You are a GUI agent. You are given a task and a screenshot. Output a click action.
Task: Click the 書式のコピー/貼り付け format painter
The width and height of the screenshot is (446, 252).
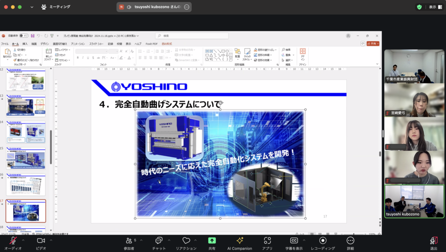[26, 60]
